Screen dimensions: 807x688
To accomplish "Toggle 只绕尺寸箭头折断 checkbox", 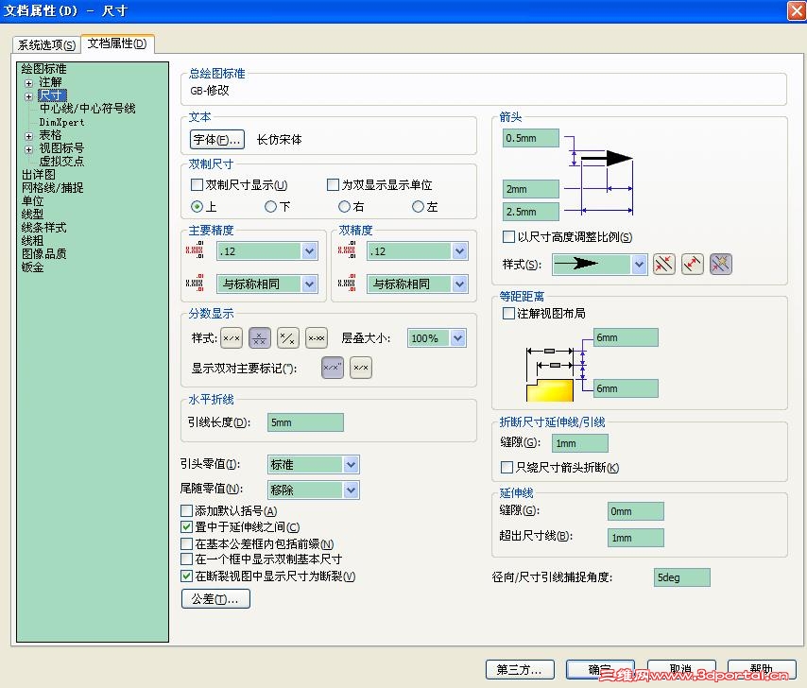I will pyautogui.click(x=507, y=467).
